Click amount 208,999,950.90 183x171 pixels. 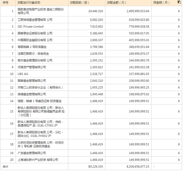pyautogui.click(x=139, y=81)
